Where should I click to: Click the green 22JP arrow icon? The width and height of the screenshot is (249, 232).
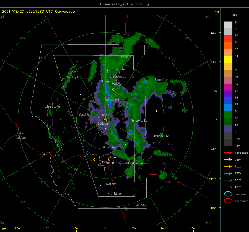click(x=228, y=180)
